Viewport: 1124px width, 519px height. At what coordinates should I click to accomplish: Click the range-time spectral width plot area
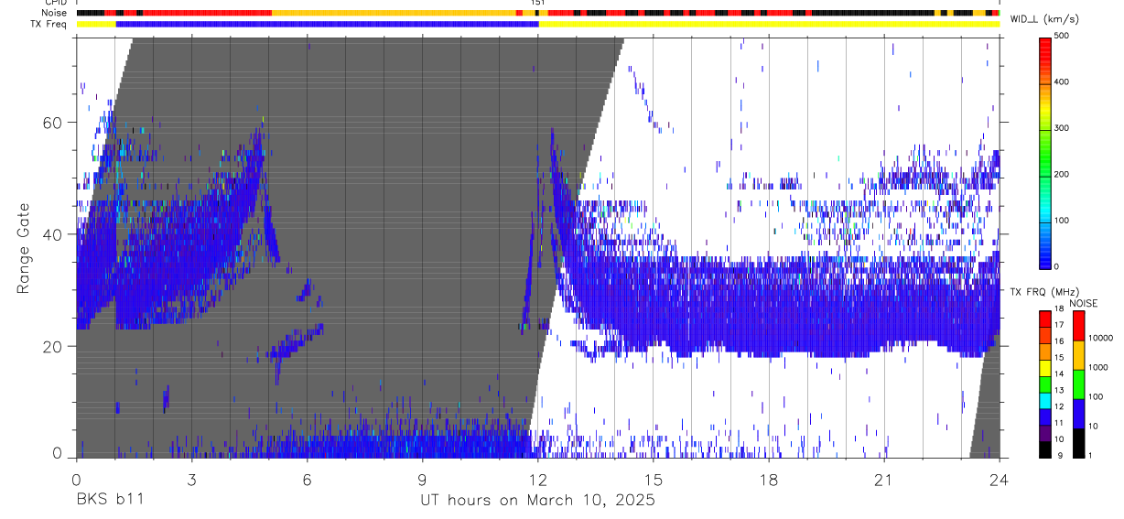pos(537,248)
